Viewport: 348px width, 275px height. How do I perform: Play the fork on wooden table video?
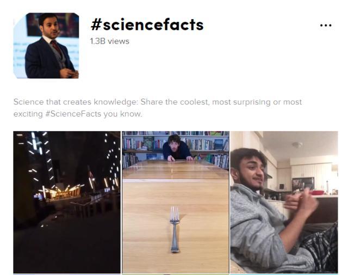[x=176, y=202]
